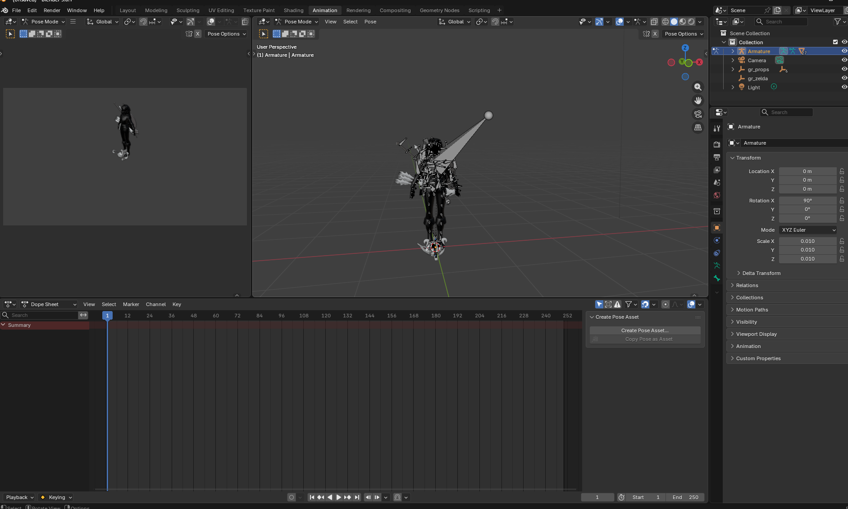848x509 pixels.
Task: Open the Tool properties tab icon
Action: pyautogui.click(x=717, y=128)
